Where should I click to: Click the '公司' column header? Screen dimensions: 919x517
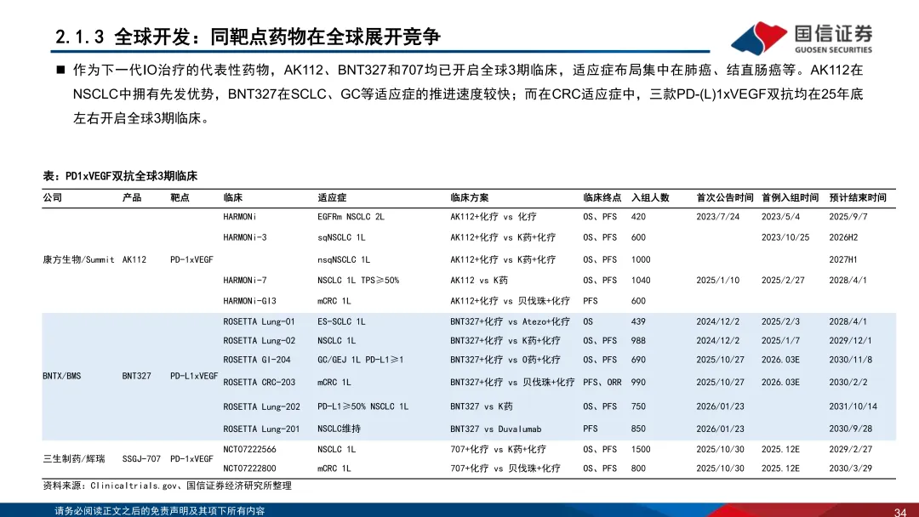(x=52, y=198)
